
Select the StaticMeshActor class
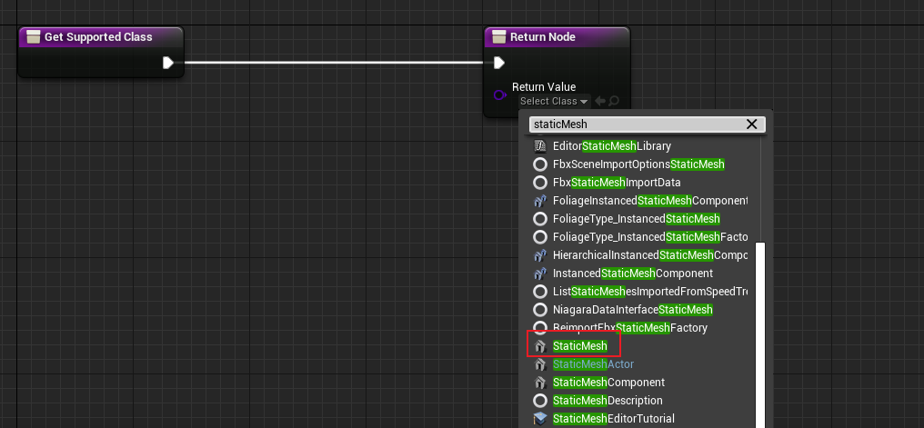tap(593, 364)
